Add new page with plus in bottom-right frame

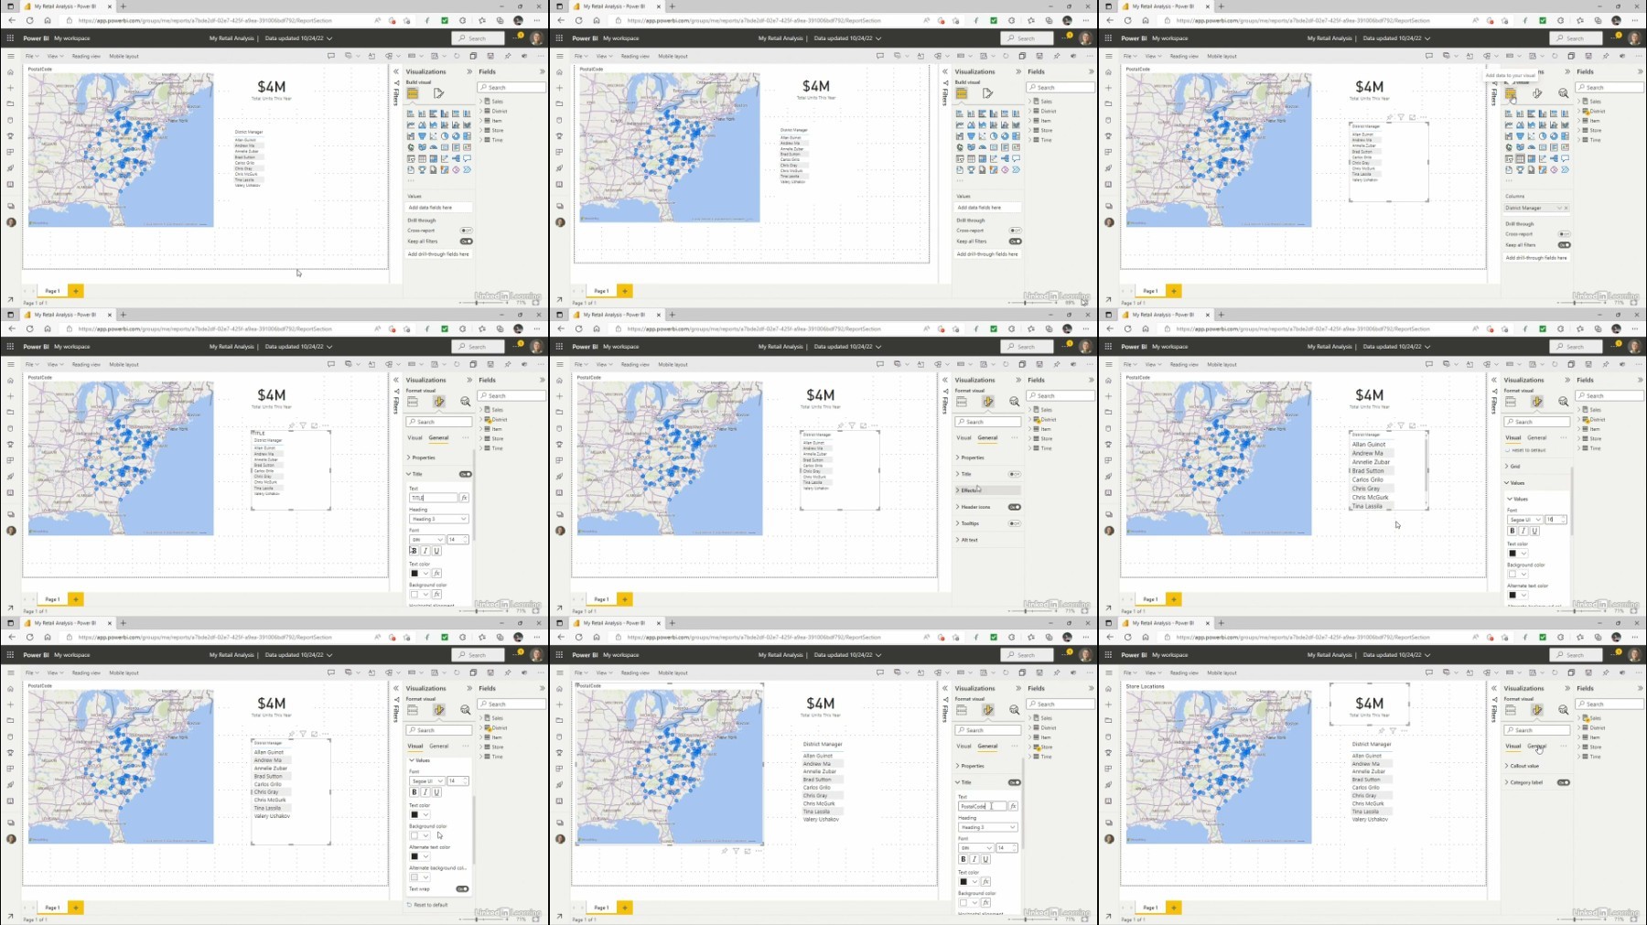click(x=1174, y=908)
